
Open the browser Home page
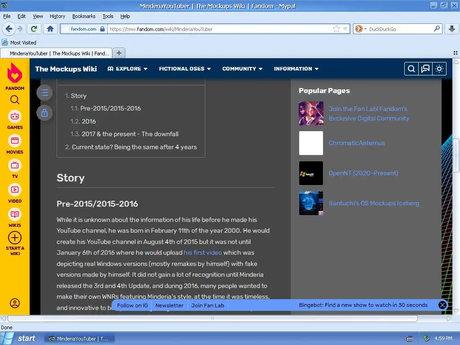coord(50,29)
